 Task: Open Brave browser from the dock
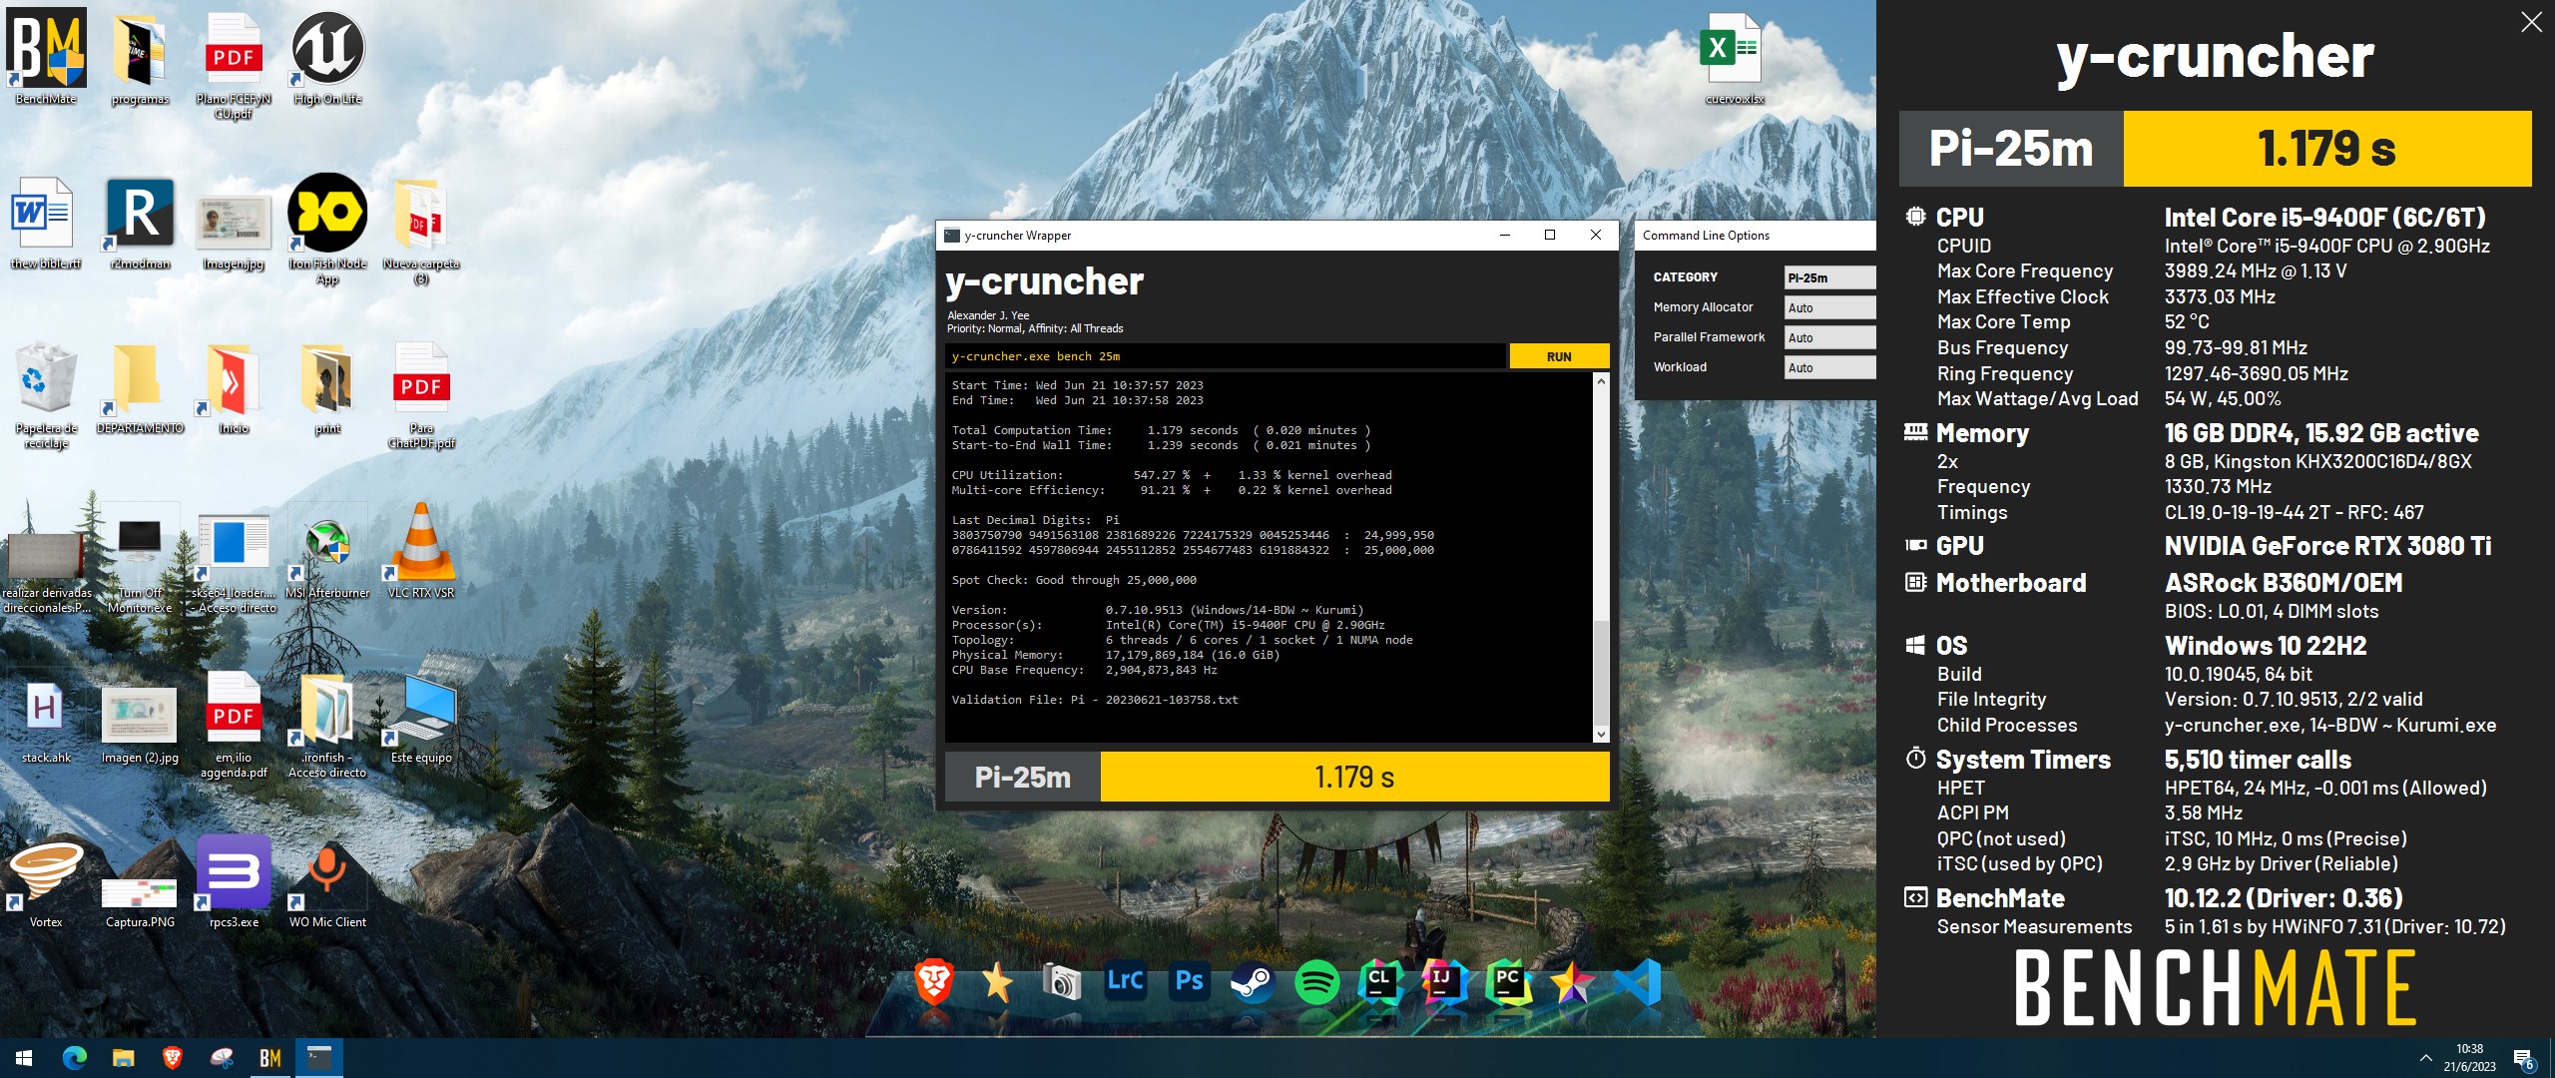tap(934, 981)
